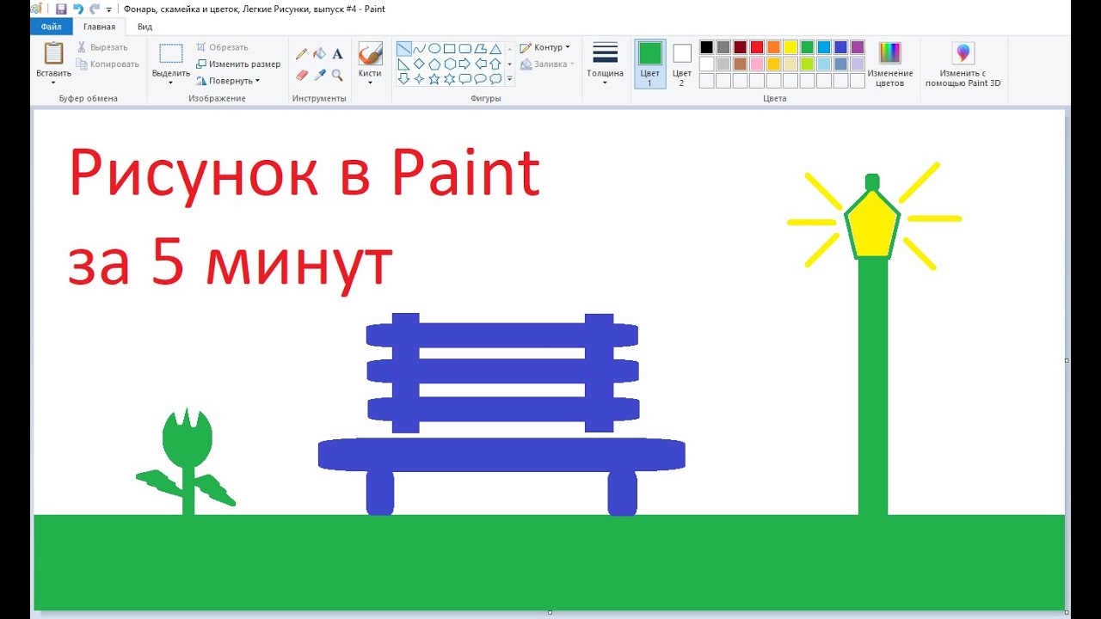
Task: Select the Text tool
Action: click(337, 54)
